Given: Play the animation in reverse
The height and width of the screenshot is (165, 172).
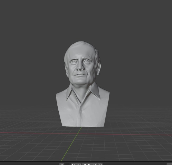Looking at the screenshot, I should [x=84, y=164].
